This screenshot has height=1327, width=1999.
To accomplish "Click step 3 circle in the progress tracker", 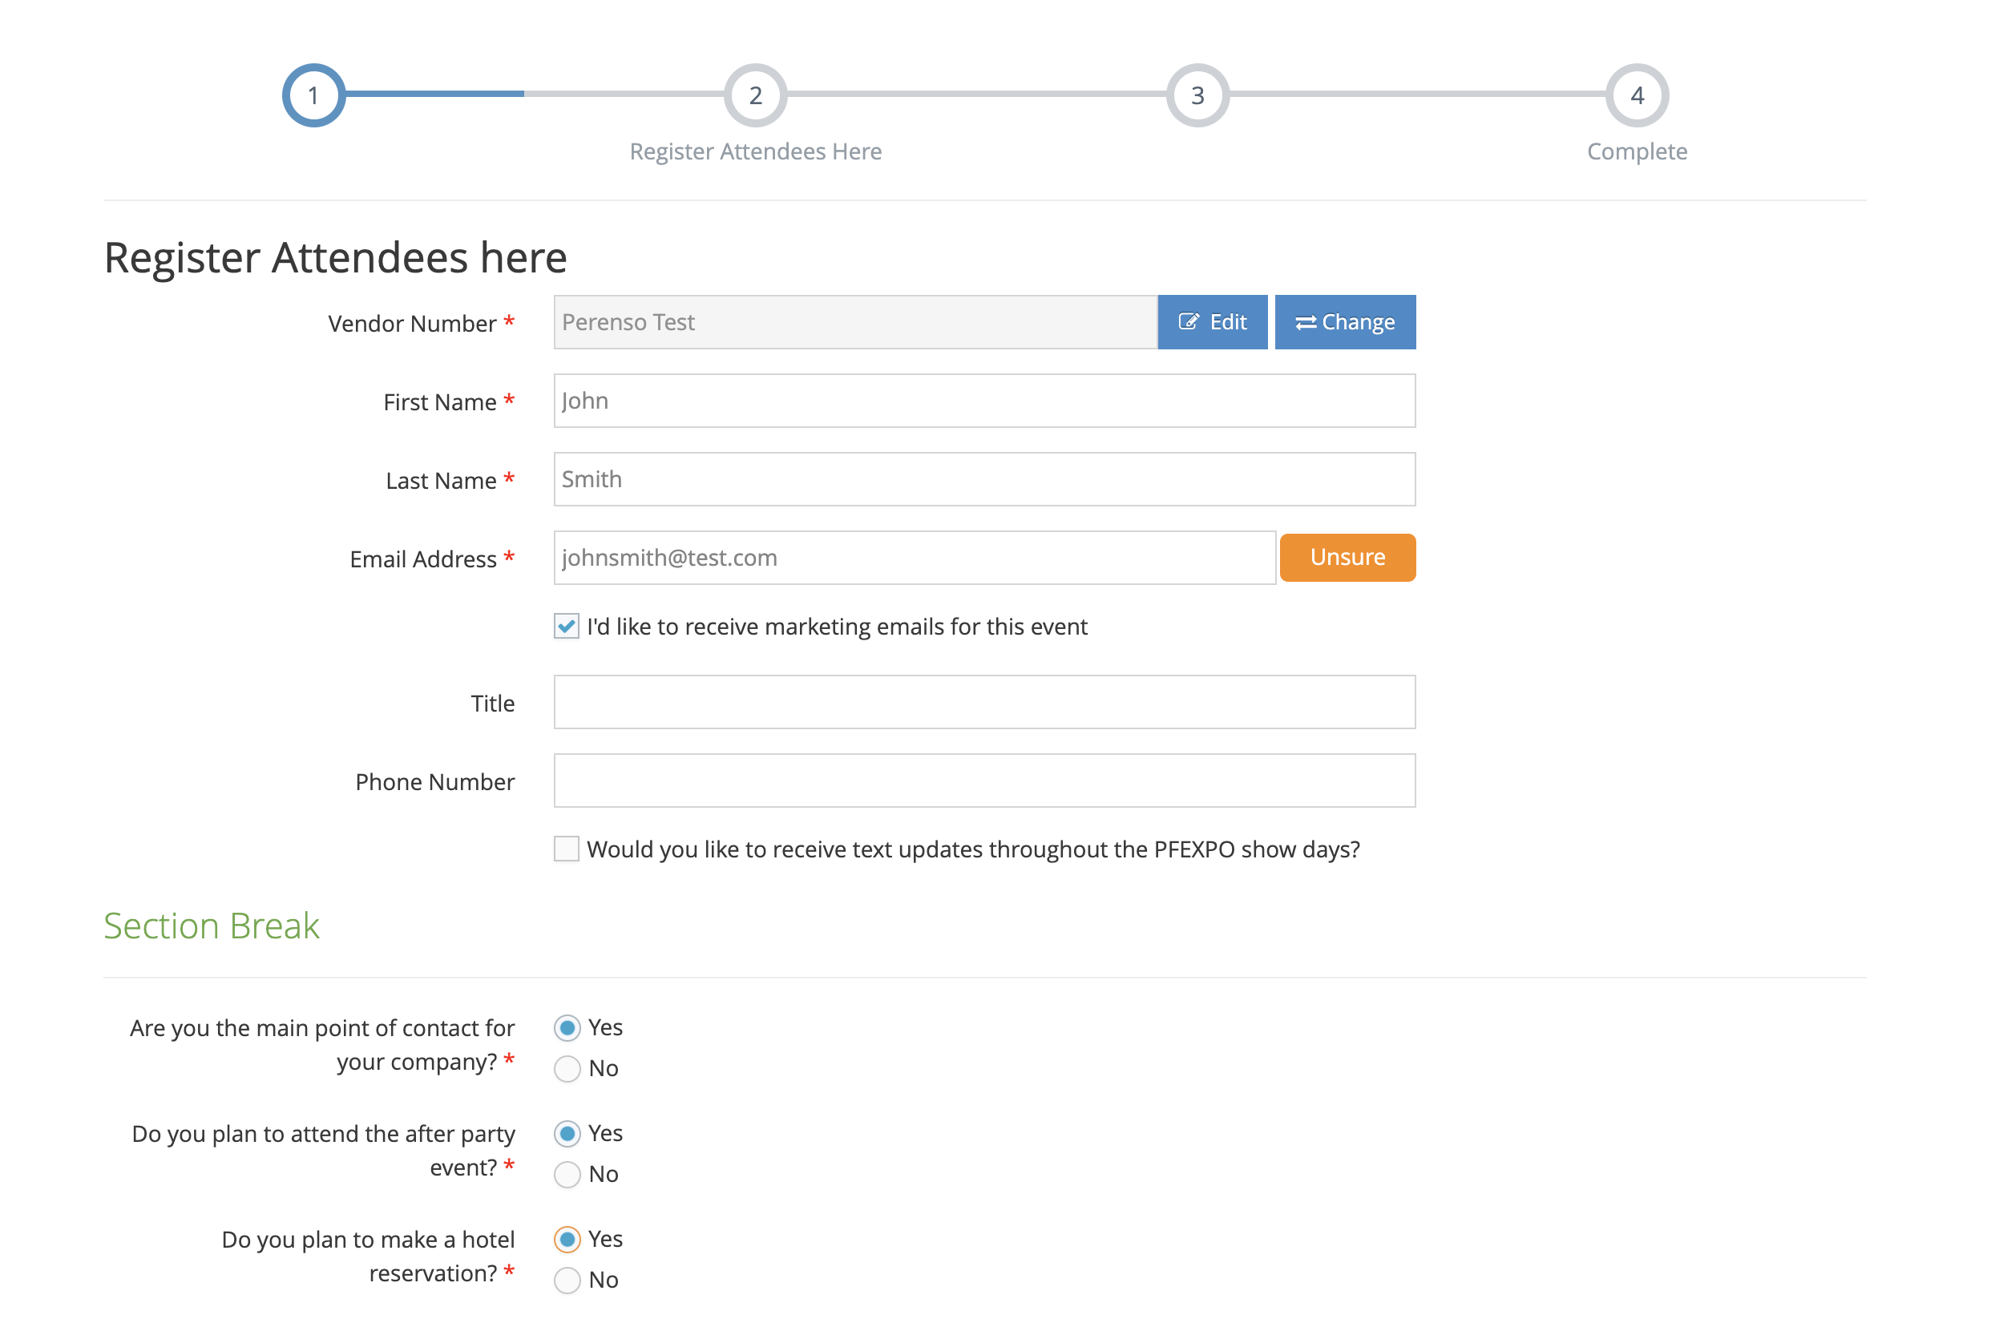I will [1197, 95].
